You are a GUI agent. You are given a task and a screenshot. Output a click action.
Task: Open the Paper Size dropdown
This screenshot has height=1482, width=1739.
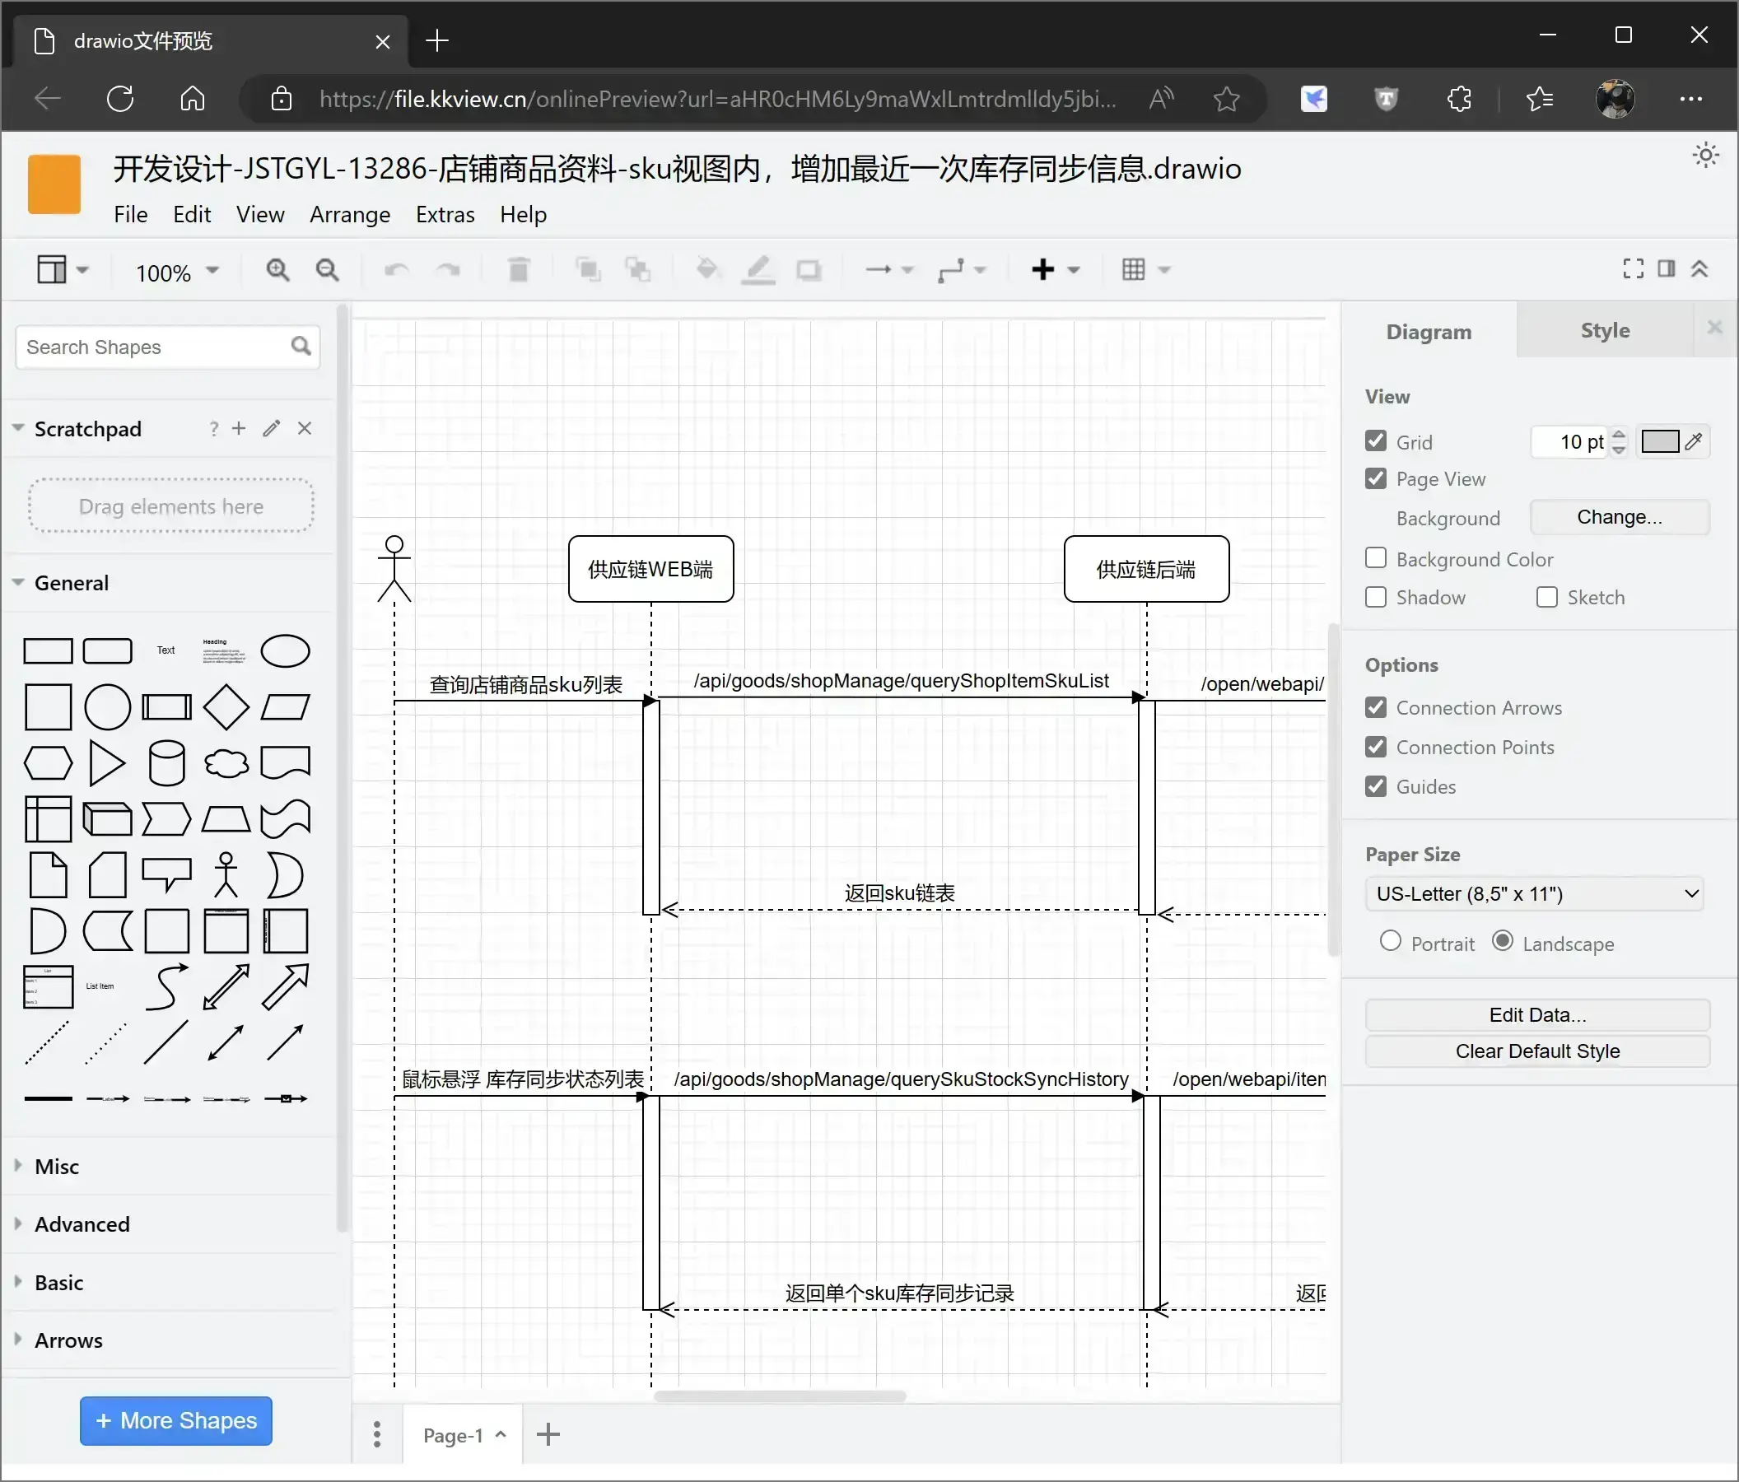tap(1536, 892)
